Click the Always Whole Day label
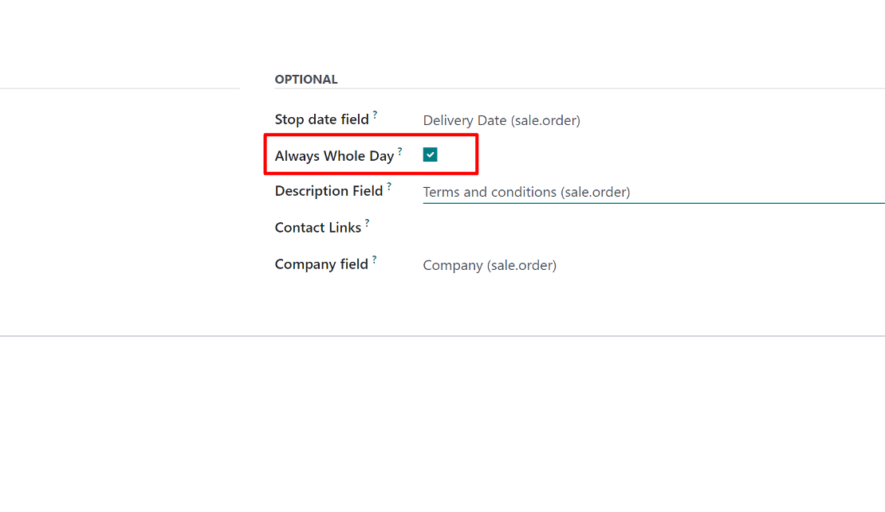Screen dimensions: 885x512 (334, 155)
